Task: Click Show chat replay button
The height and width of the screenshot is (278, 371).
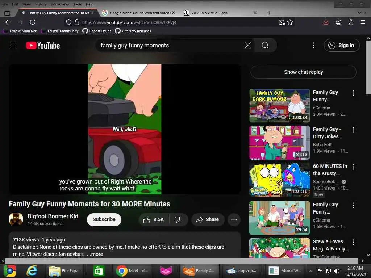Action: click(303, 72)
